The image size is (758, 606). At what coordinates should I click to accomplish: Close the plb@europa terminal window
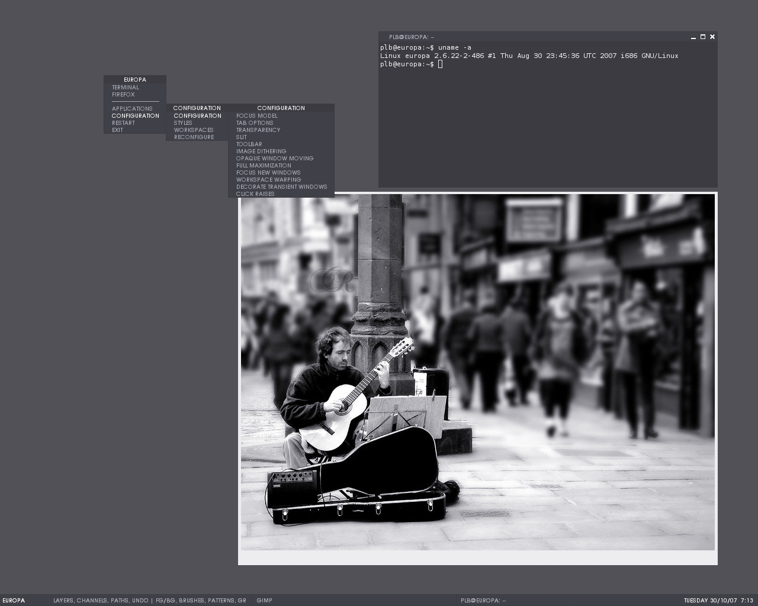click(712, 37)
